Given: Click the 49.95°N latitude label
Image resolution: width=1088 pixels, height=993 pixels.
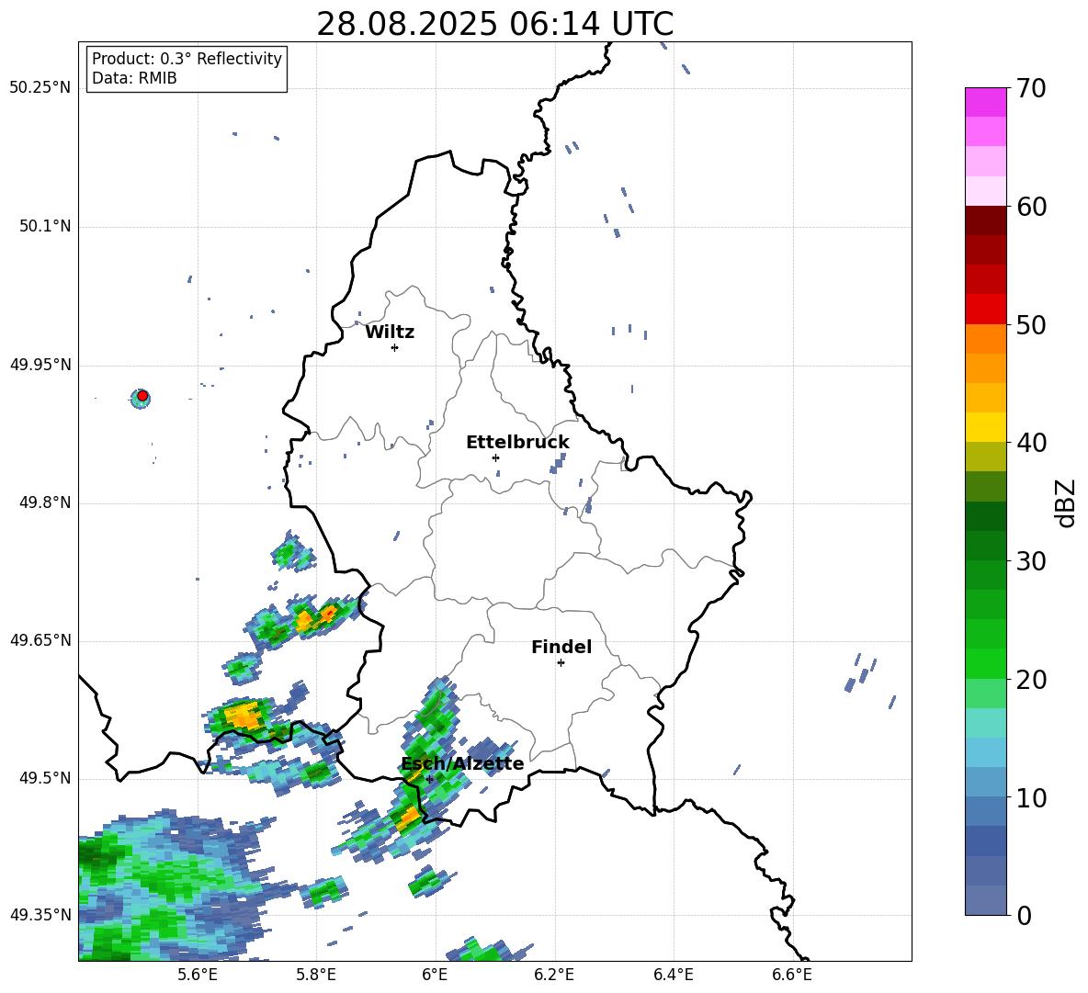Looking at the screenshot, I should coord(40,365).
